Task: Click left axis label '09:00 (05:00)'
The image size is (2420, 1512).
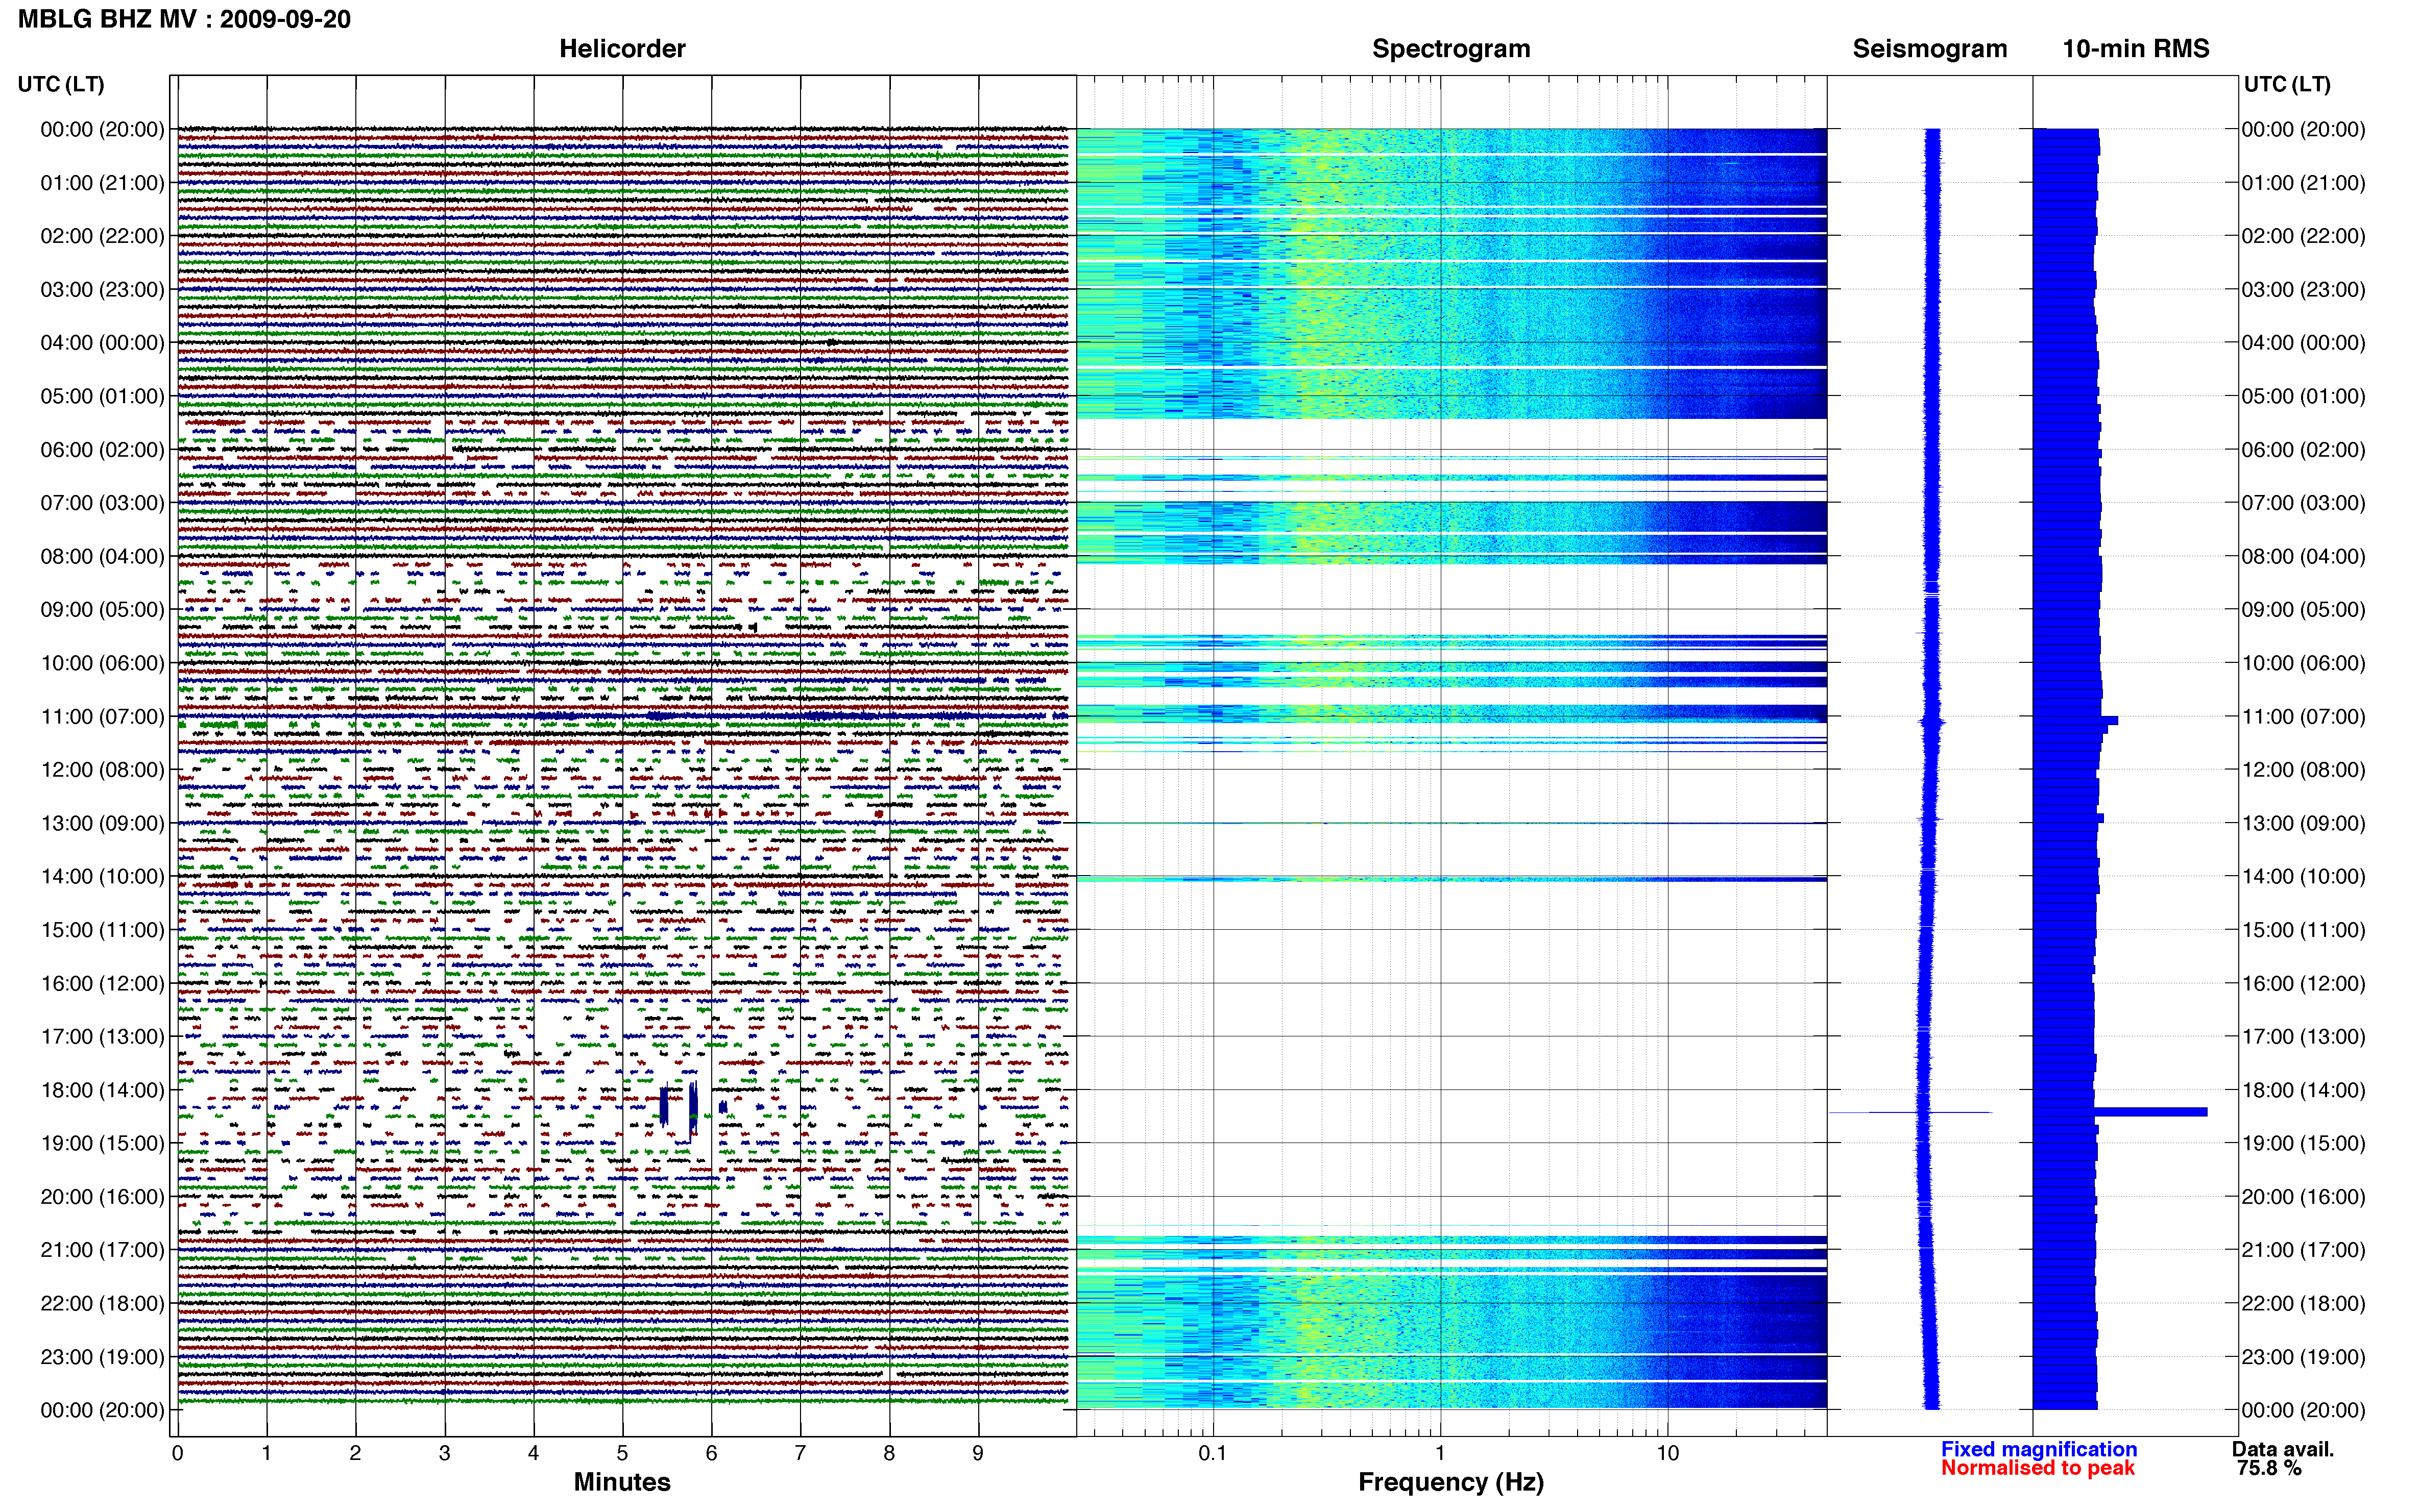Action: (102, 610)
